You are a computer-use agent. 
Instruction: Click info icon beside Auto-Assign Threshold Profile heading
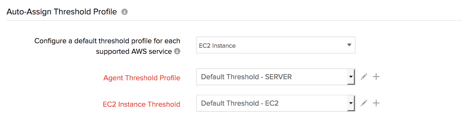(x=124, y=12)
